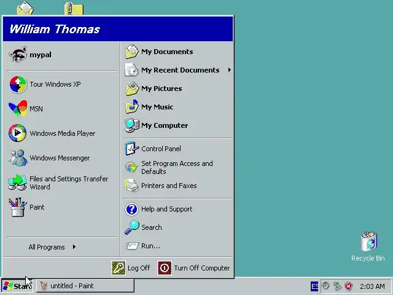Switch to untitled - Paint taskbar button
The image size is (393, 295).
[x=85, y=286]
